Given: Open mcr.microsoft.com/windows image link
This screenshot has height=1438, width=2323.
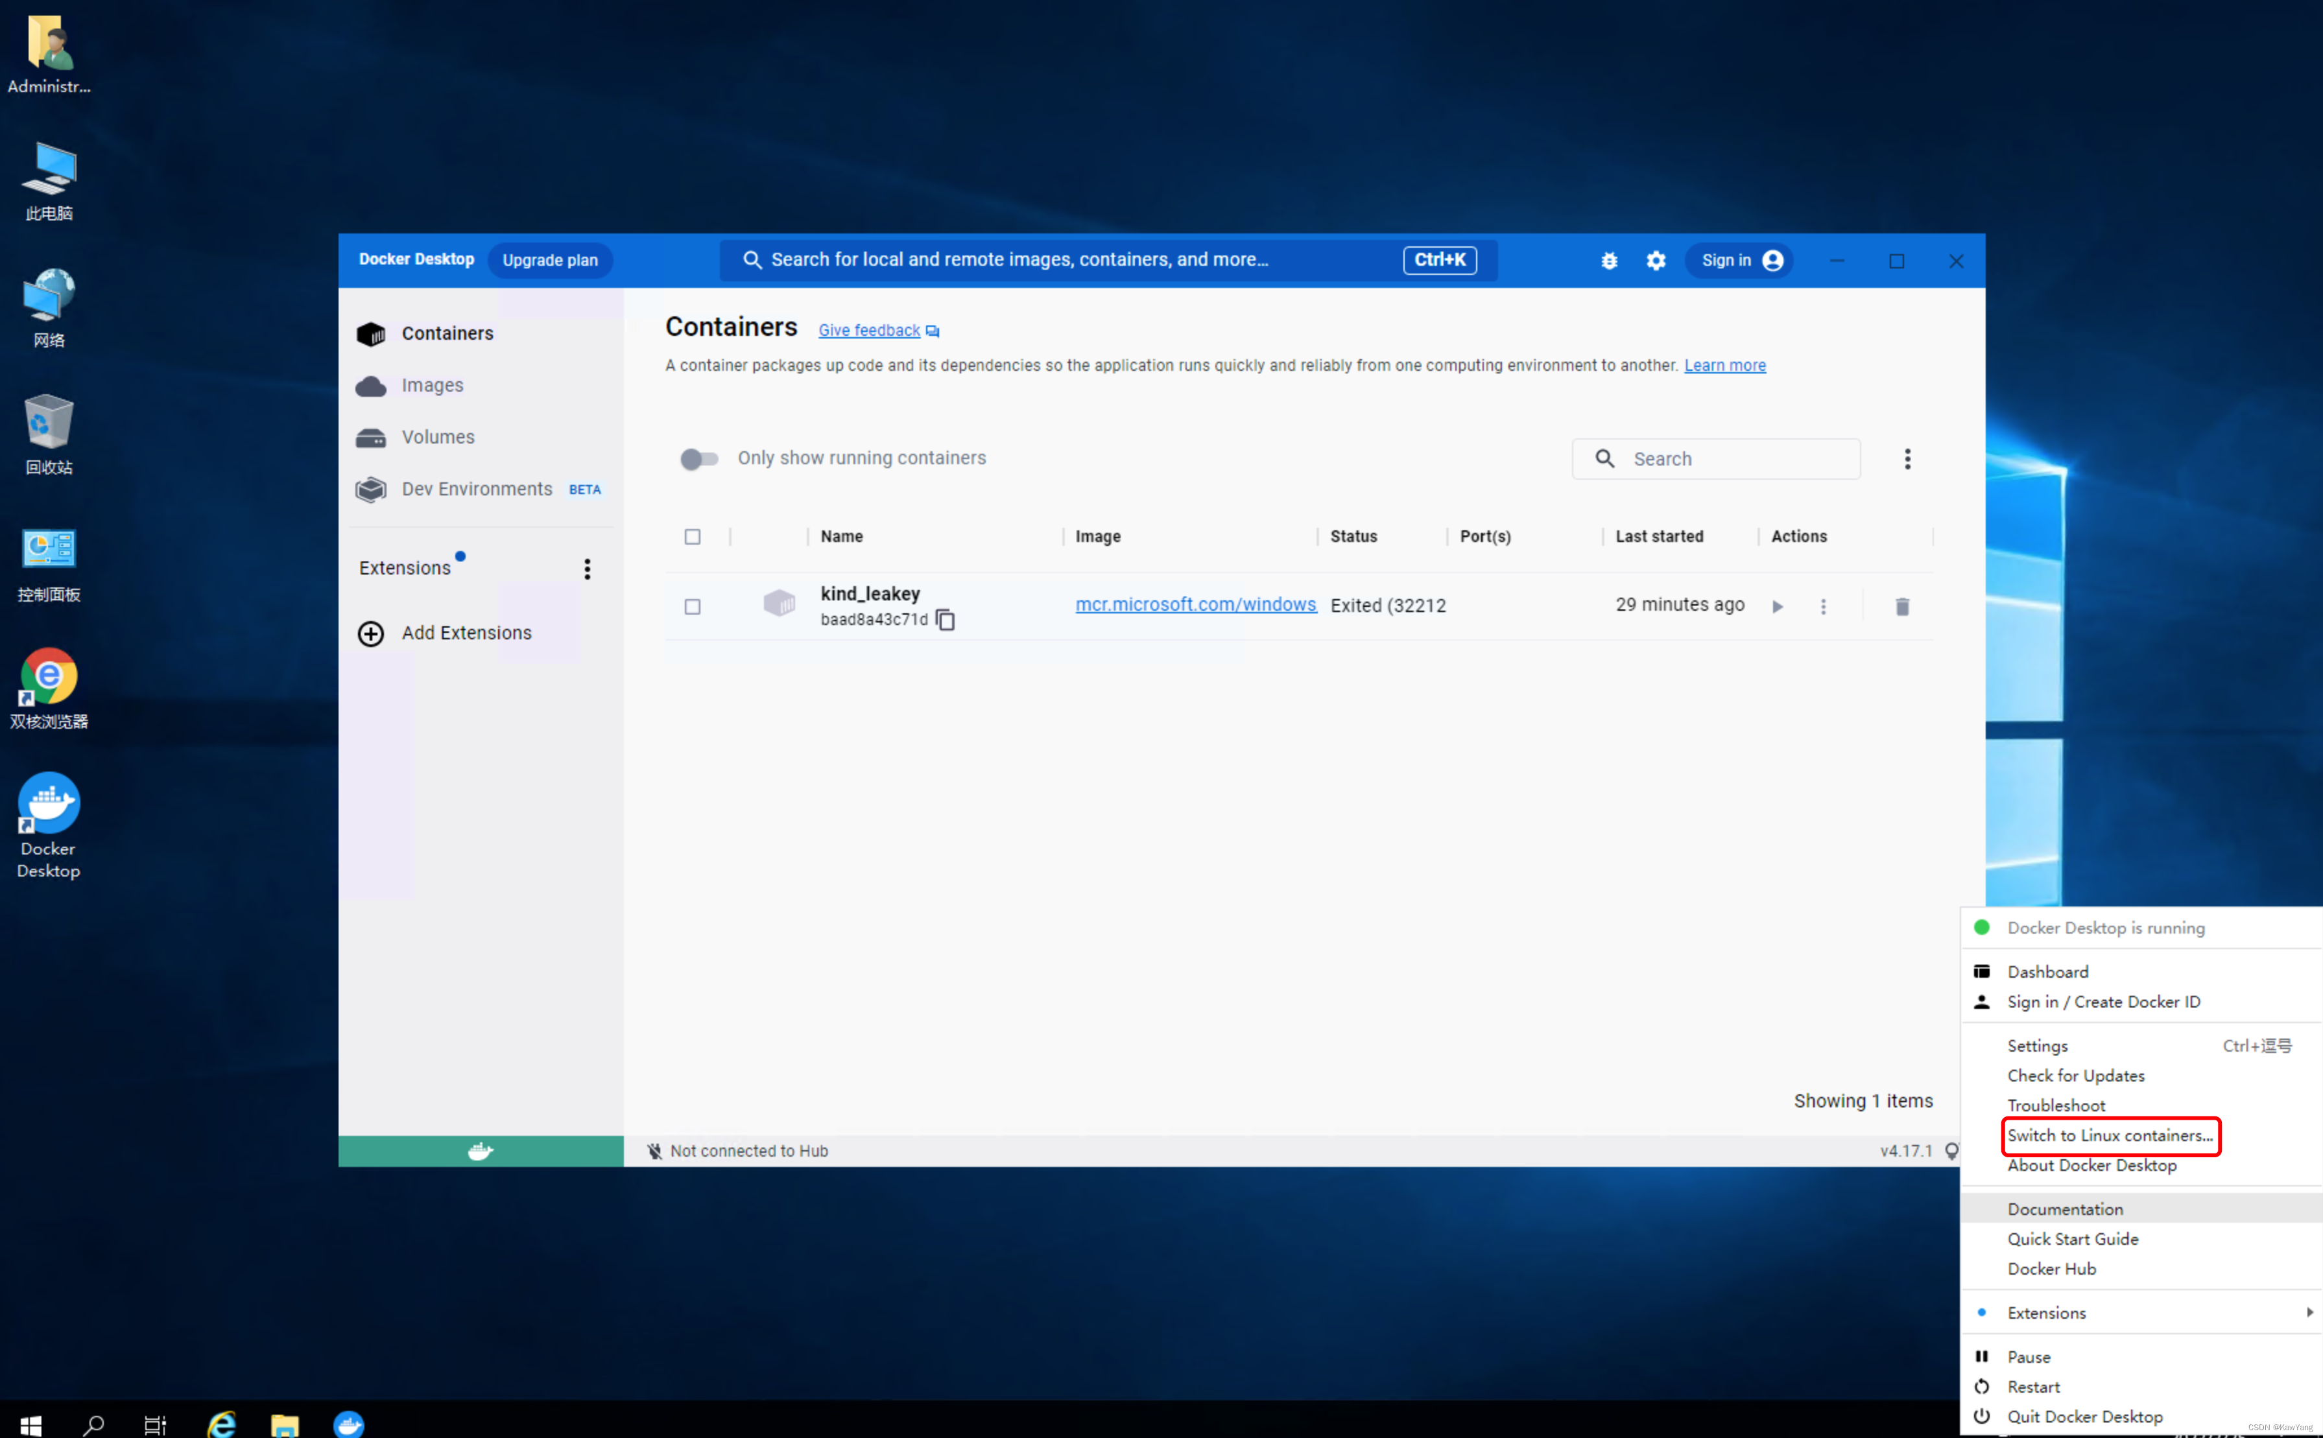Looking at the screenshot, I should 1196,605.
